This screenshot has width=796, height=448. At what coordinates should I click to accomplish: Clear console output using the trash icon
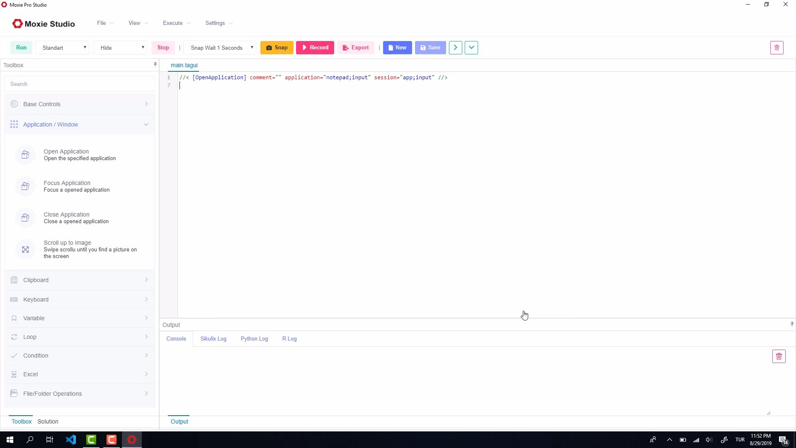(779, 356)
